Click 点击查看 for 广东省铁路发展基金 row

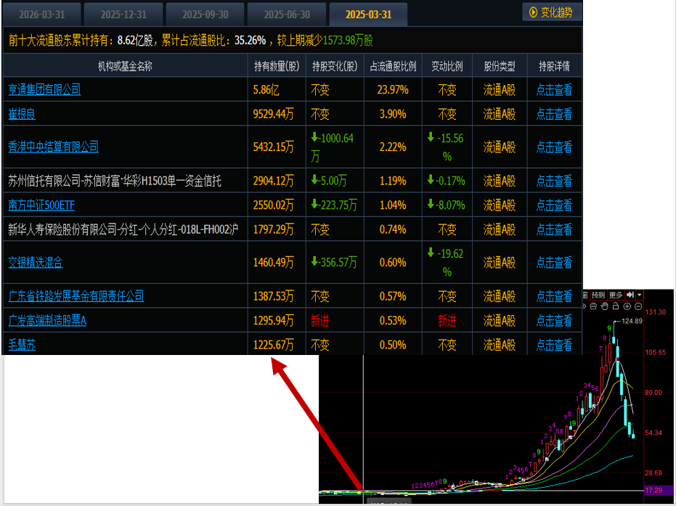(x=554, y=296)
